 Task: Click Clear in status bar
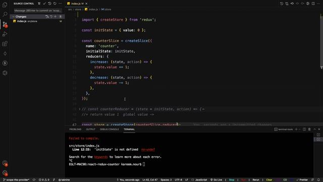pyautogui.click(x=269, y=180)
